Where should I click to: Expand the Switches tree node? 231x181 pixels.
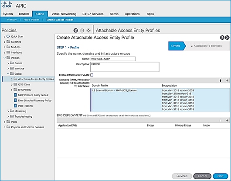click(x=4, y=42)
